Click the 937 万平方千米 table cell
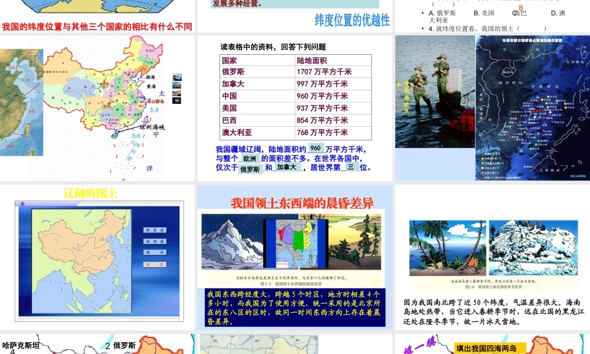 (x=333, y=108)
